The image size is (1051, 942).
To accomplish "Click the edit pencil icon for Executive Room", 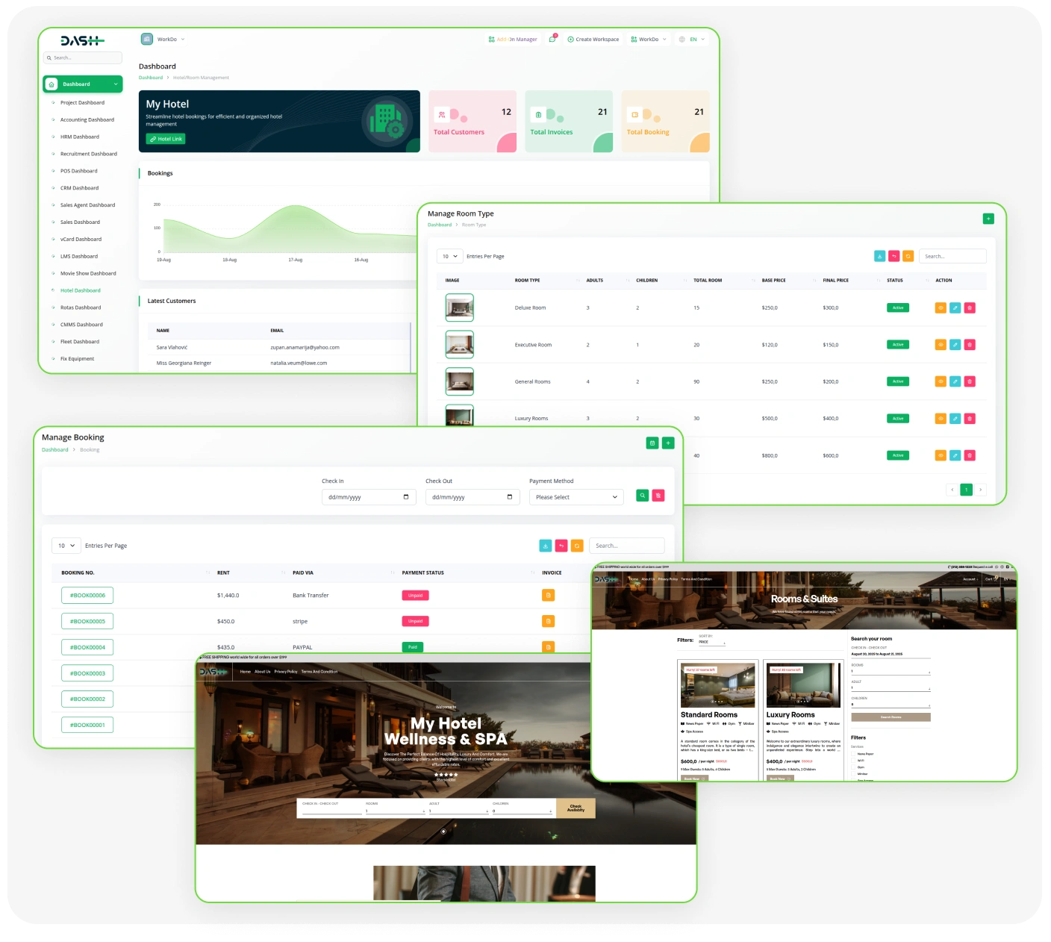I will [955, 345].
